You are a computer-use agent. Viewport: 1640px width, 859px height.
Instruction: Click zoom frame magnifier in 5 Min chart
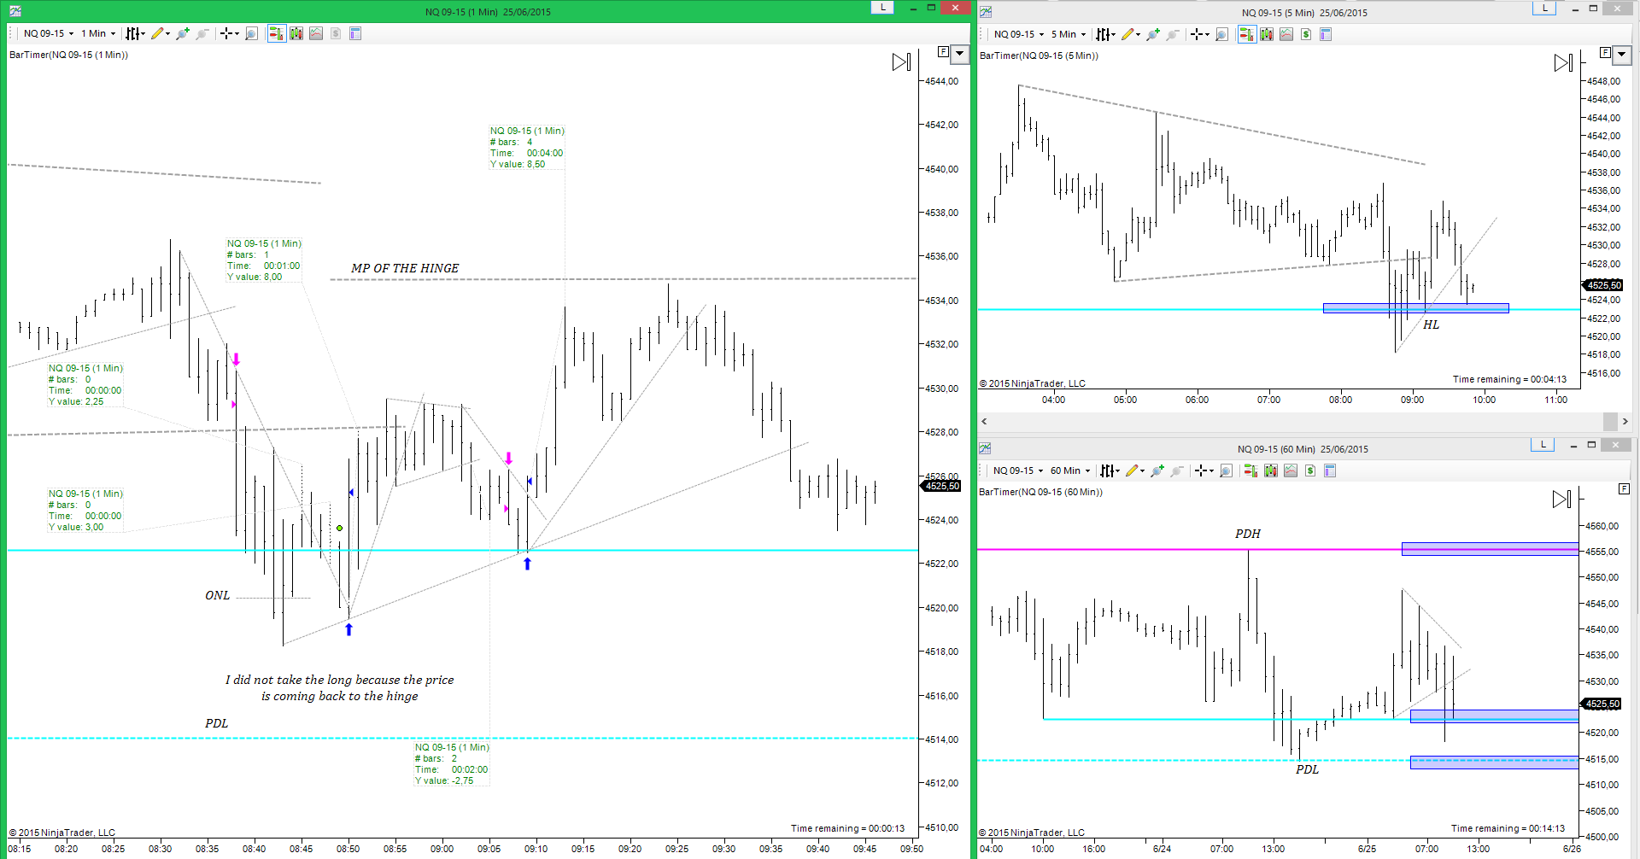pyautogui.click(x=1221, y=34)
